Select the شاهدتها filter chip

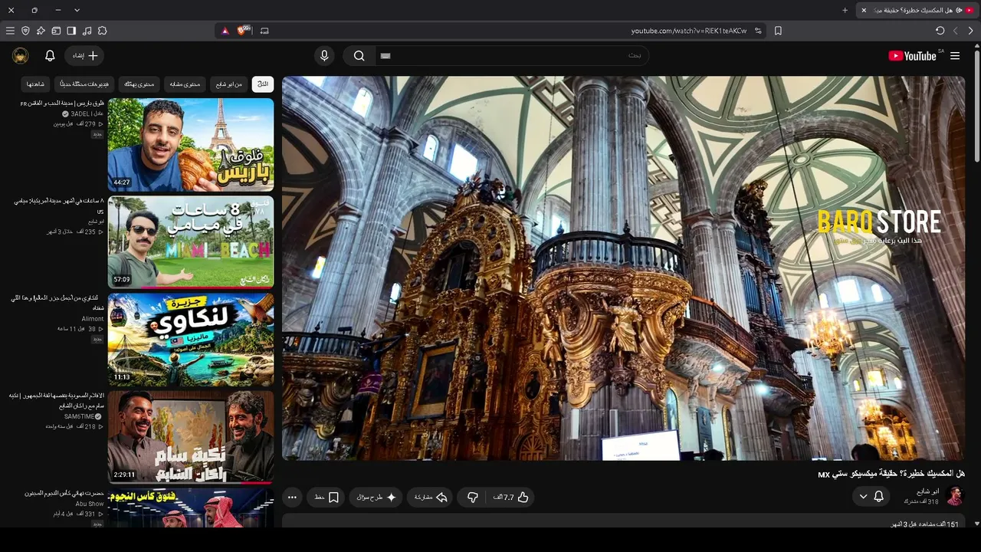35,84
